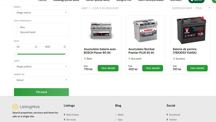Expand the Vandut de Select dropdown
216x122 pixels.
(x=41, y=80)
